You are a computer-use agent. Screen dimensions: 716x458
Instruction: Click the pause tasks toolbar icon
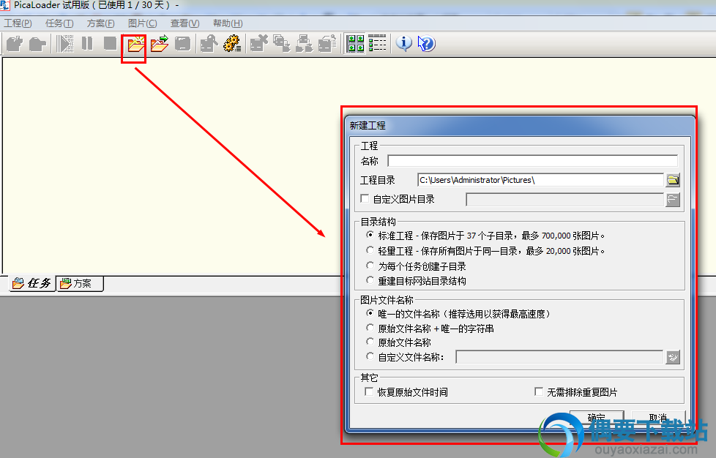click(87, 44)
